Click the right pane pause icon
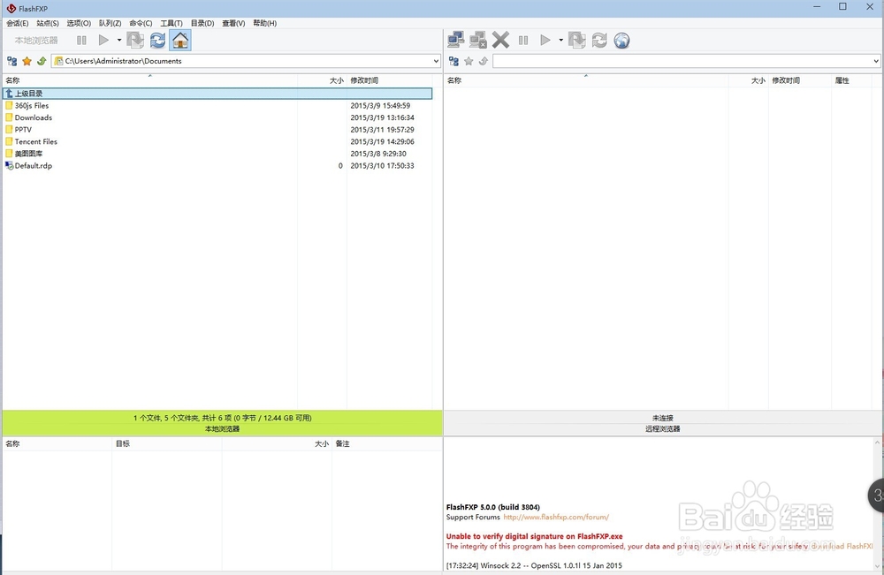 coord(523,41)
